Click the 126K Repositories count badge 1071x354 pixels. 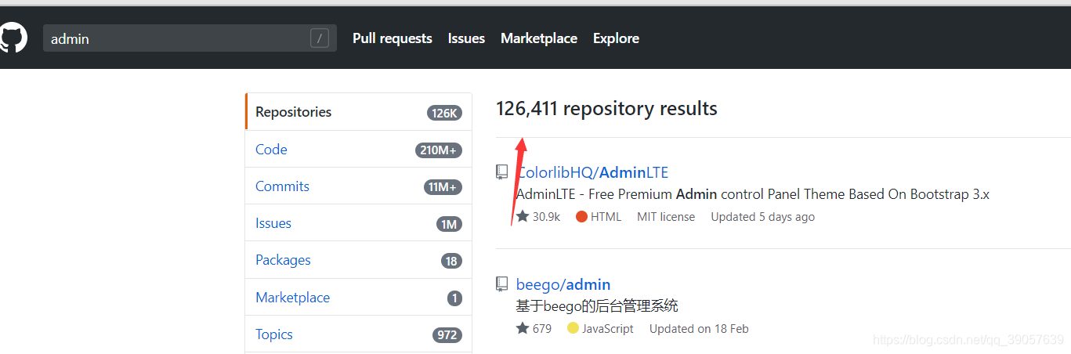click(x=444, y=113)
